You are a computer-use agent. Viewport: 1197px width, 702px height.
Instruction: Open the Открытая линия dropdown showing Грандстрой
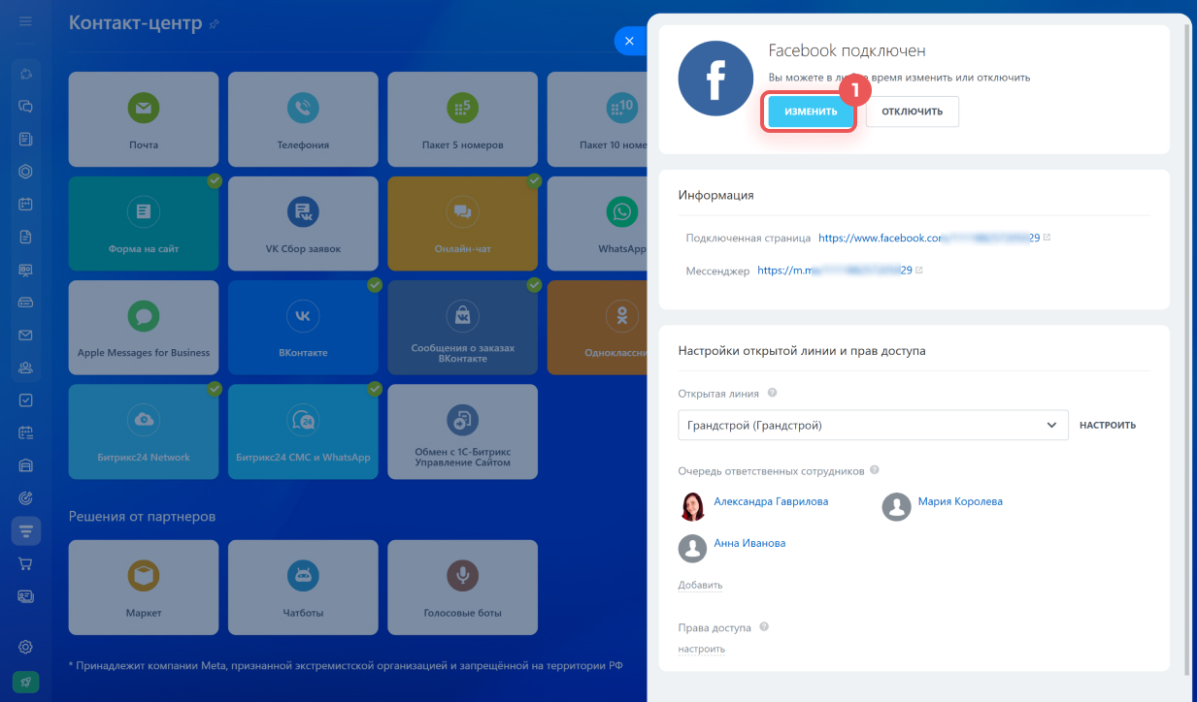coord(873,425)
